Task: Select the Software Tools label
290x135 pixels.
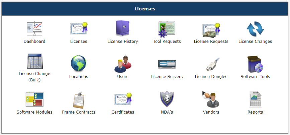Action: (x=255, y=76)
